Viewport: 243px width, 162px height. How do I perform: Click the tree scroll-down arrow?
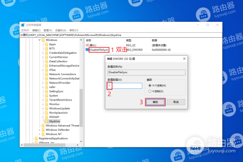pyautogui.click(x=81, y=141)
